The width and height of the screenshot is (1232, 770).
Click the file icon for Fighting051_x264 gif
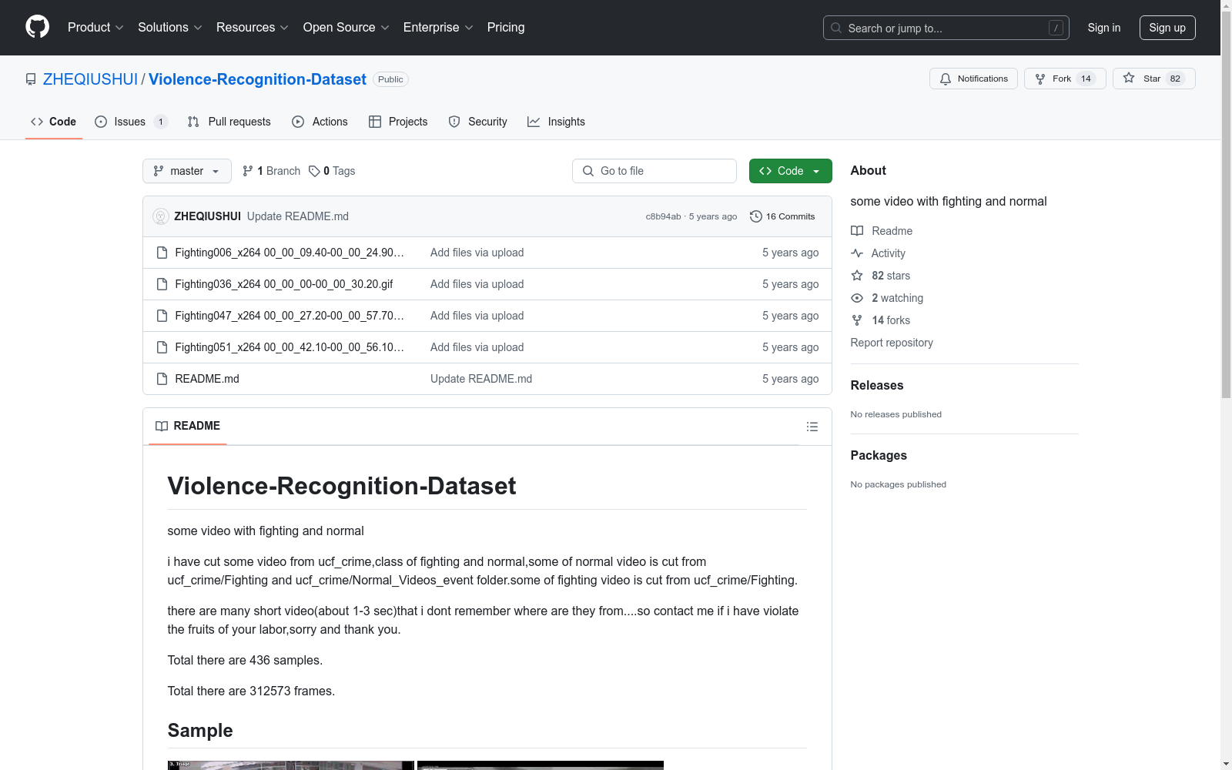(162, 347)
